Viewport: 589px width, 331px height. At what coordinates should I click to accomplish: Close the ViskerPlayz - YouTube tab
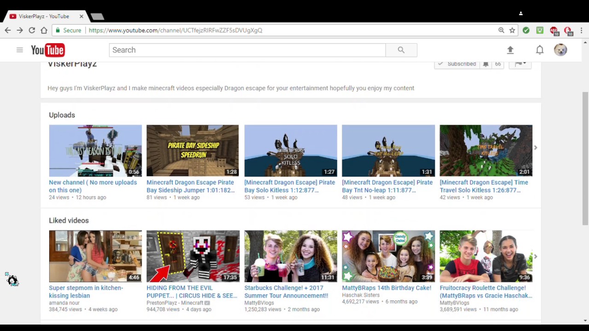click(x=81, y=17)
